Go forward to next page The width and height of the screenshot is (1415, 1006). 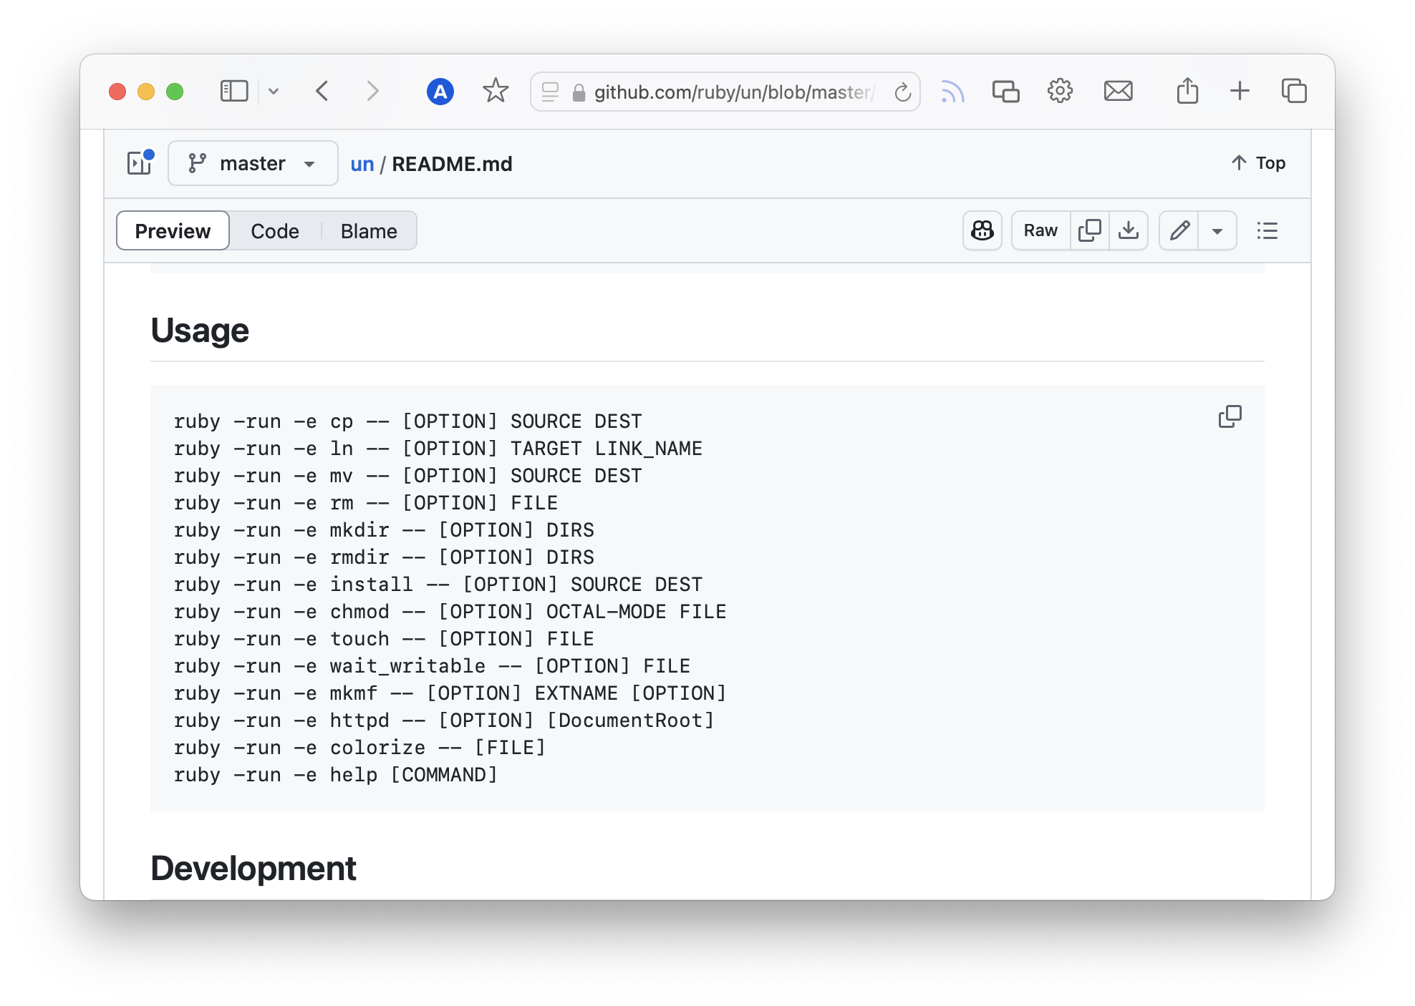372,92
